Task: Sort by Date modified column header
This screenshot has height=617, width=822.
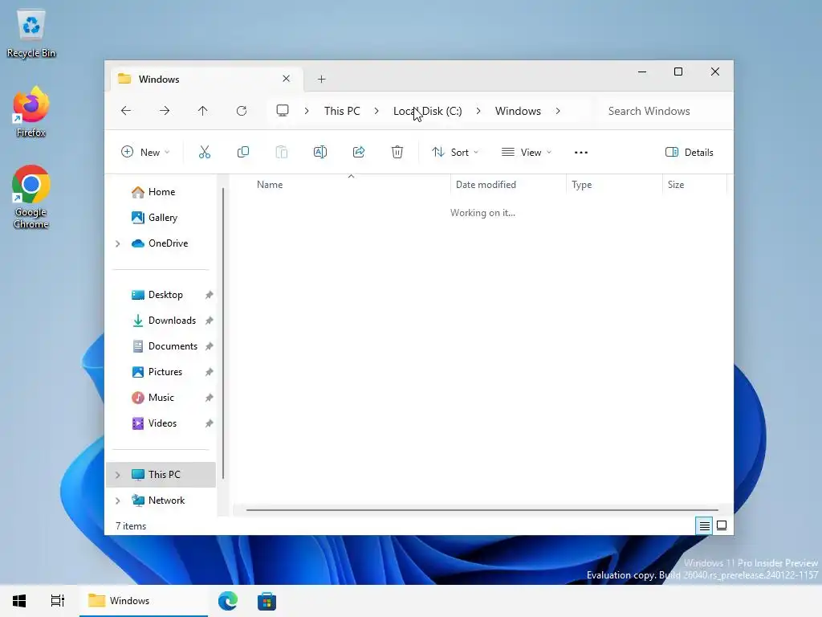Action: pyautogui.click(x=508, y=185)
